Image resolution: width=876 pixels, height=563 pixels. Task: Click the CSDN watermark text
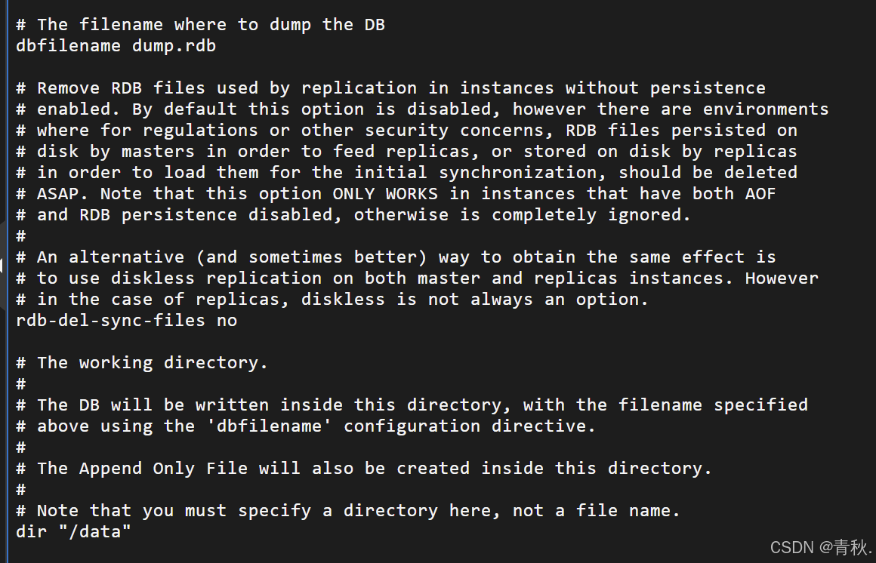click(819, 546)
